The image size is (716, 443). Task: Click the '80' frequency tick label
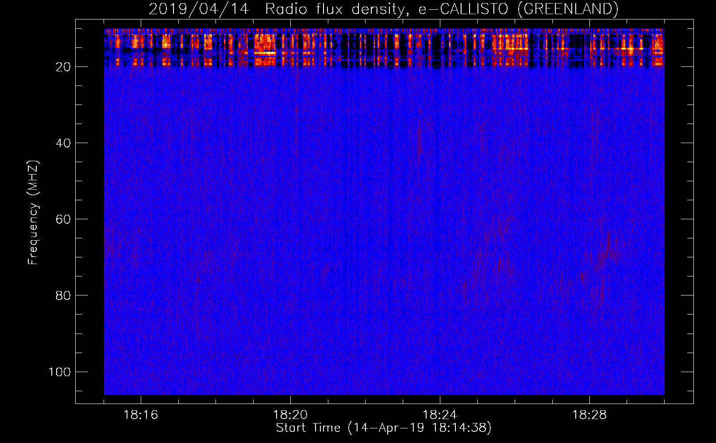(x=64, y=295)
